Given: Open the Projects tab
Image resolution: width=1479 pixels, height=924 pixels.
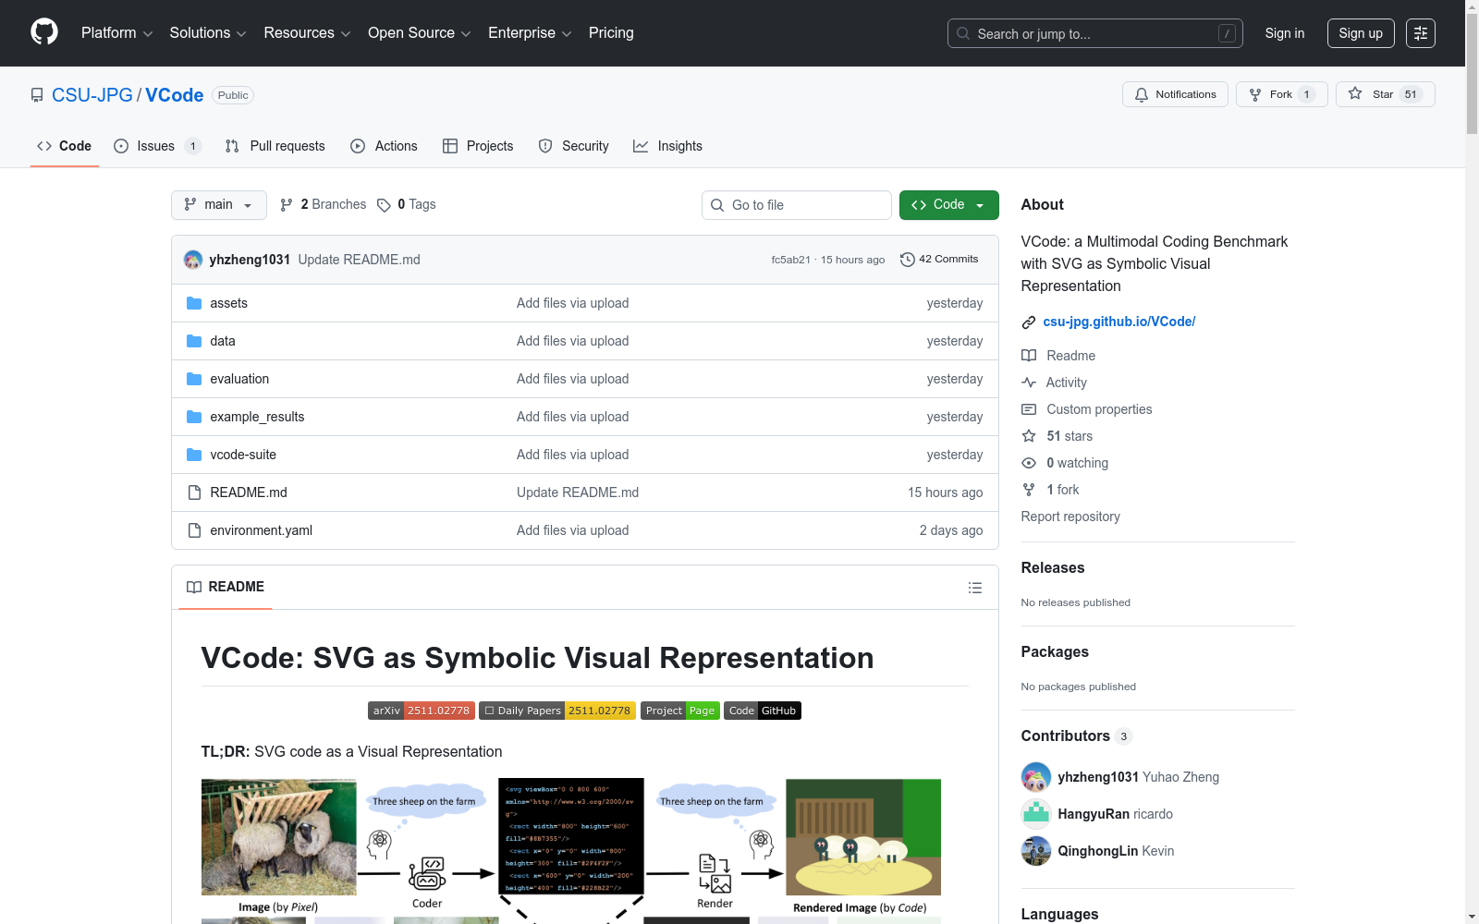Looking at the screenshot, I should pos(478,146).
